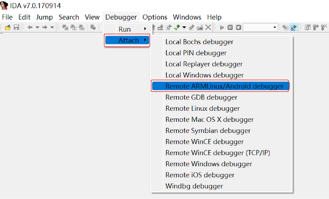Image resolution: width=329 pixels, height=199 pixels.
Task: Select Remote WinCE debugger (TCP/IP)
Action: coord(221,153)
